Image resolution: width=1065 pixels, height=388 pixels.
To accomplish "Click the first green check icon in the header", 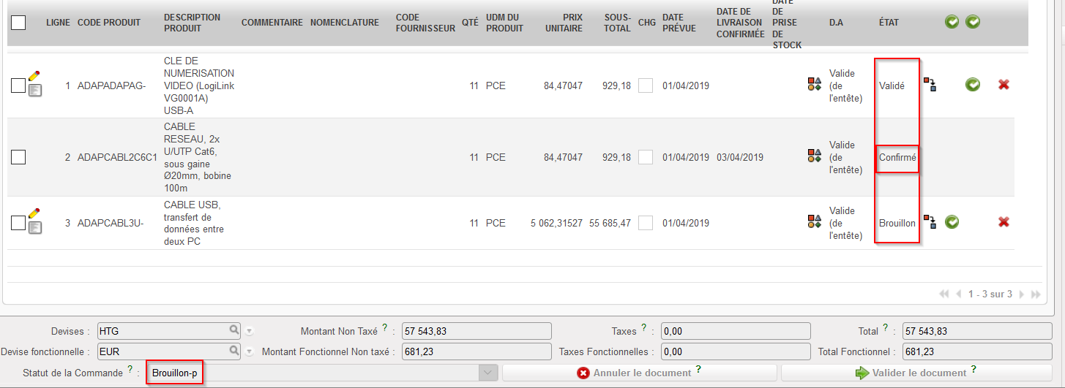I will point(952,23).
